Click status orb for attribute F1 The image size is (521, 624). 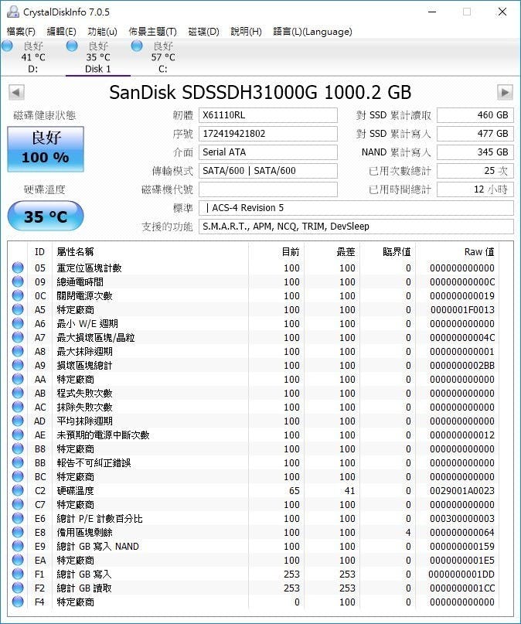coord(18,575)
